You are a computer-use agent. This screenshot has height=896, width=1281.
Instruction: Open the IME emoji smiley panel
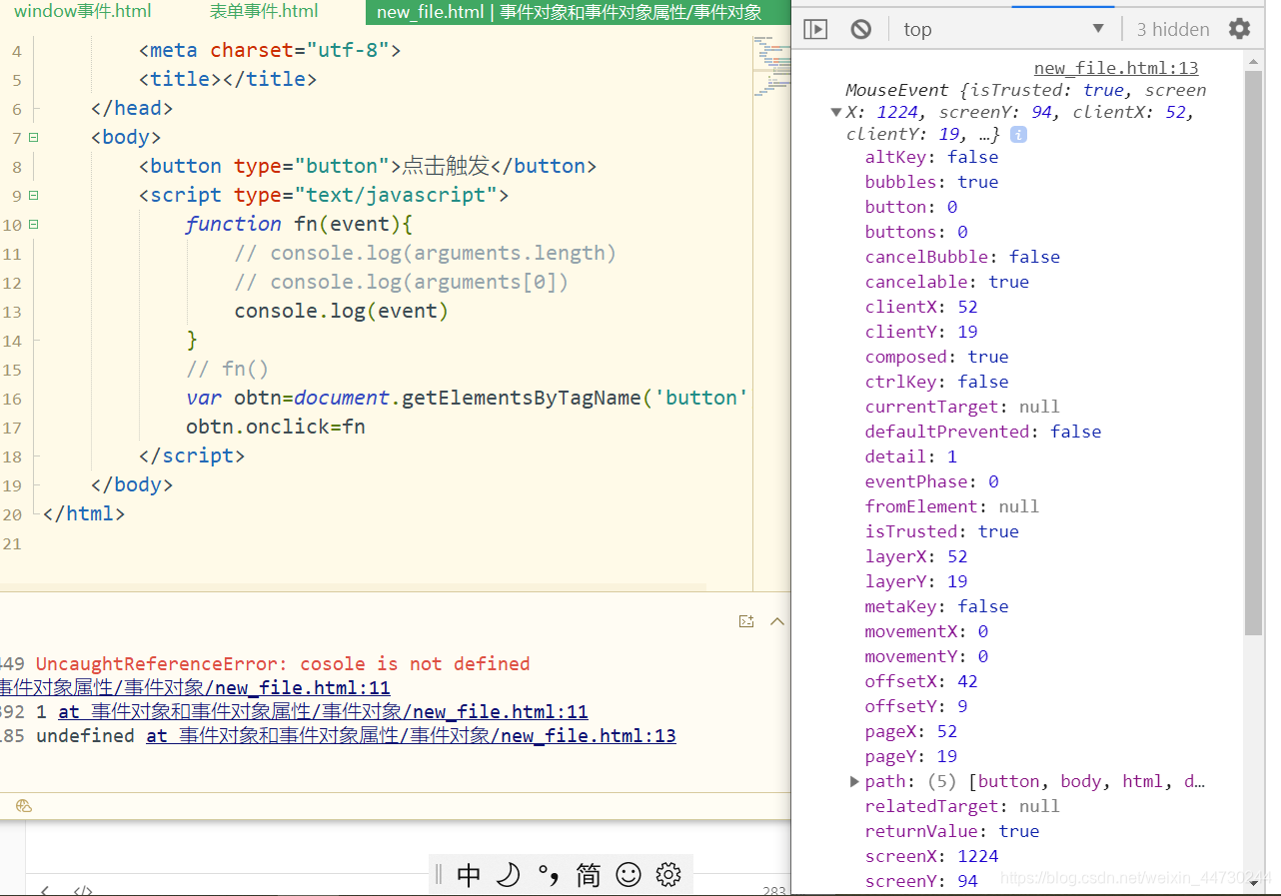[629, 875]
